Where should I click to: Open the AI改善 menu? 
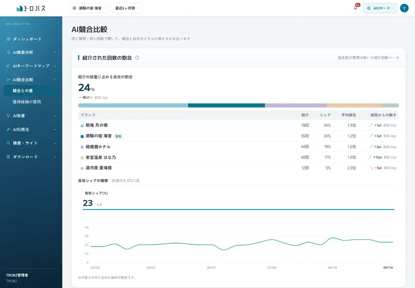point(31,116)
